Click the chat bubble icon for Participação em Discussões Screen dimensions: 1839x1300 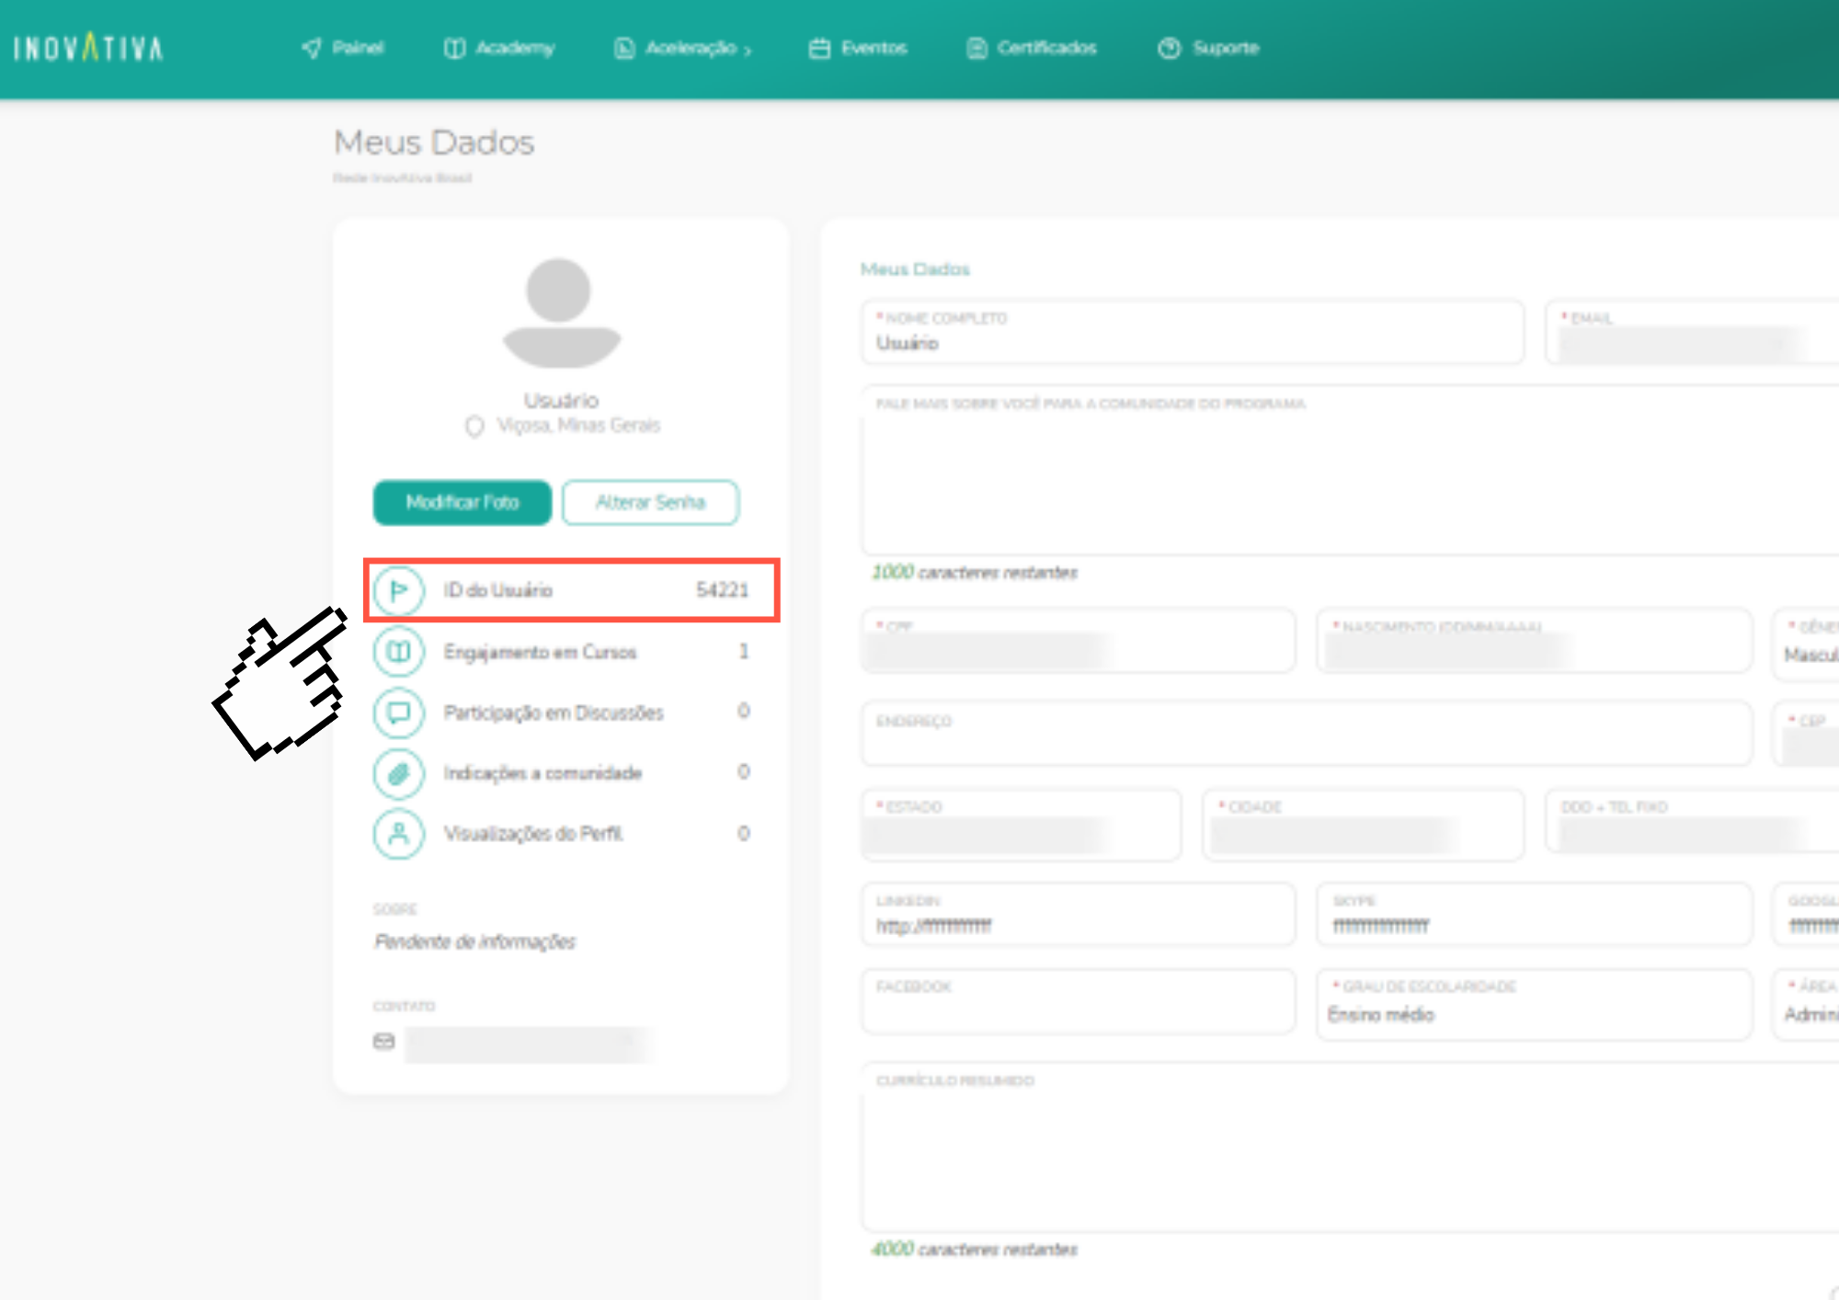click(398, 713)
